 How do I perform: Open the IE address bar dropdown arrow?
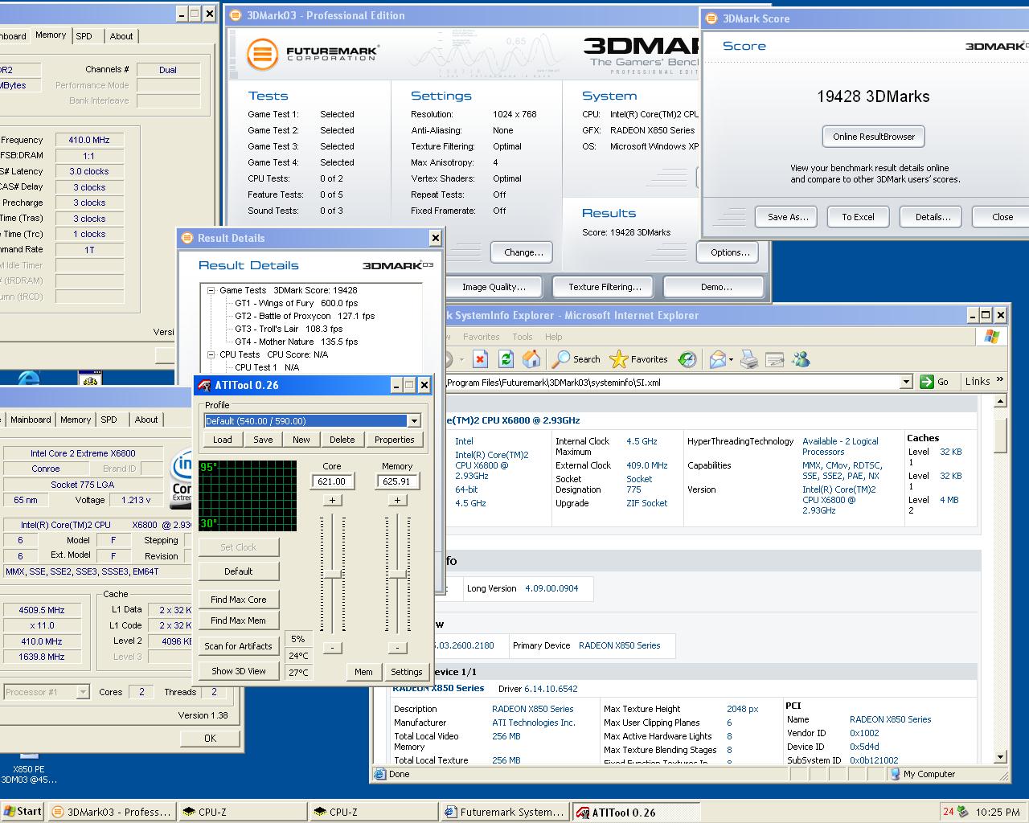[x=906, y=382]
